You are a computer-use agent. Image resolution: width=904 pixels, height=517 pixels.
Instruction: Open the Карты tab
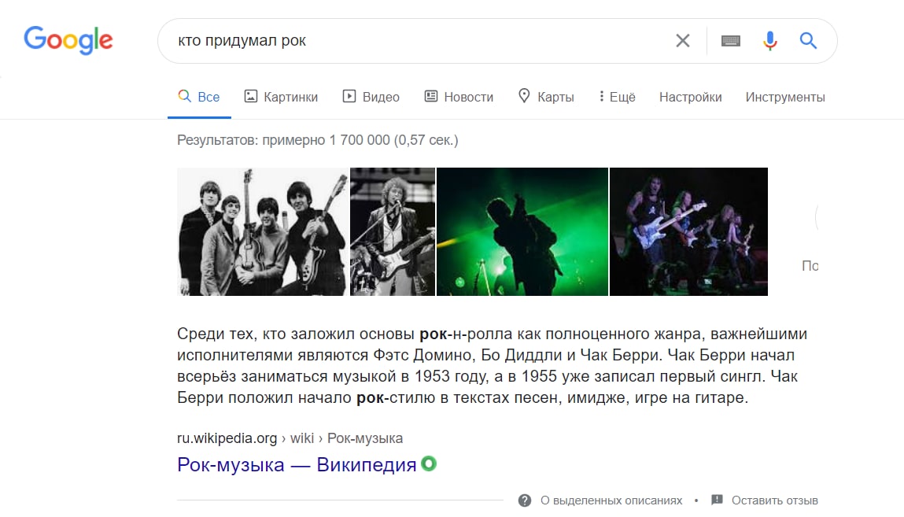546,97
